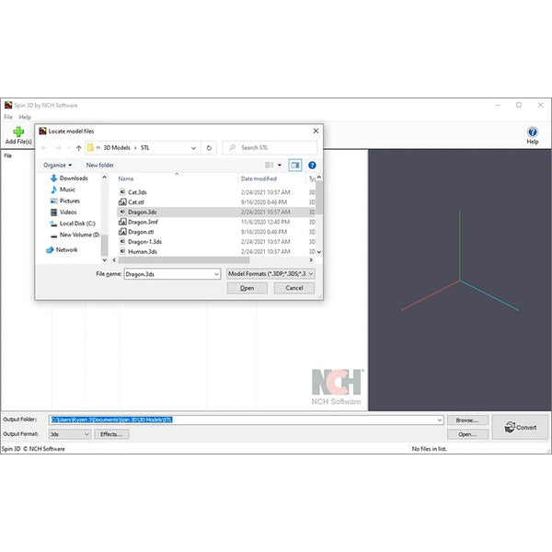Viewport: 552px width, 552px height.
Task: Expand the Output Format 3ds dropdown
Action: pyautogui.click(x=86, y=434)
